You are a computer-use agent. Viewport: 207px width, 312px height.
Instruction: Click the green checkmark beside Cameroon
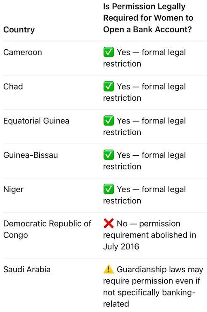(x=108, y=52)
